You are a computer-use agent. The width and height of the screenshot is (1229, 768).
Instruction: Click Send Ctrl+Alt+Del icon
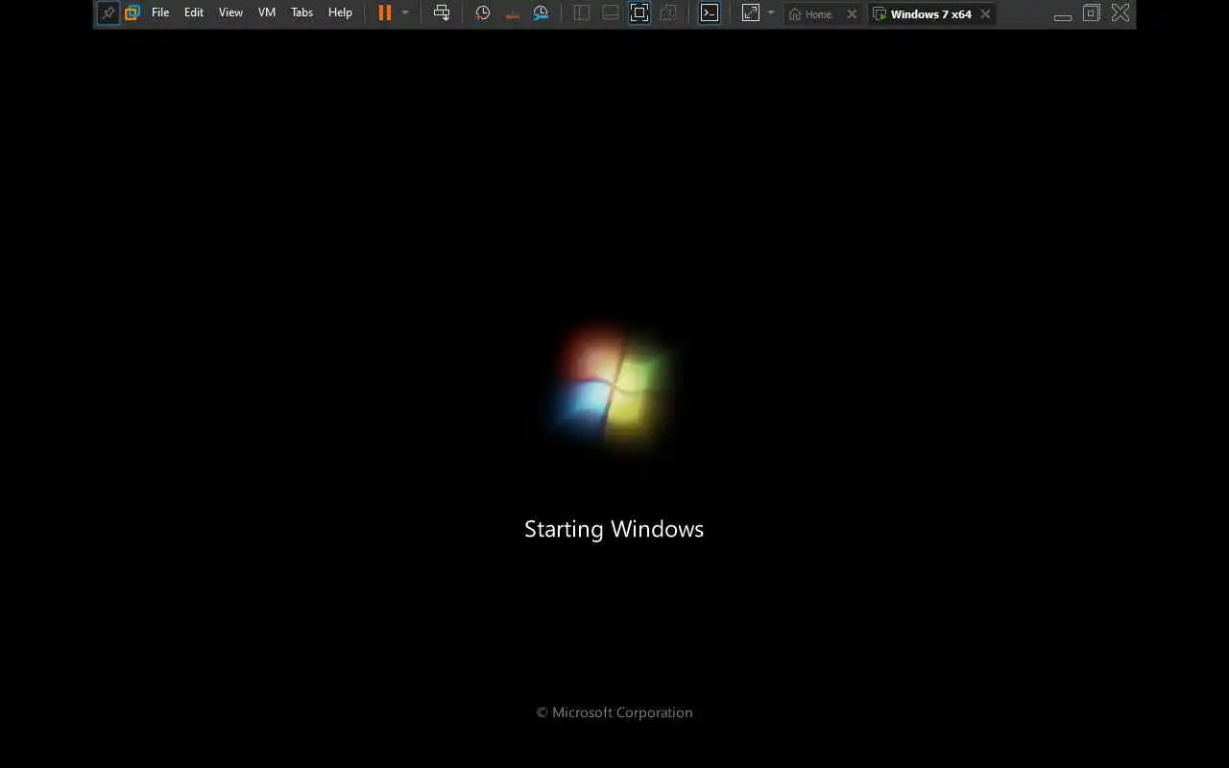coord(442,13)
